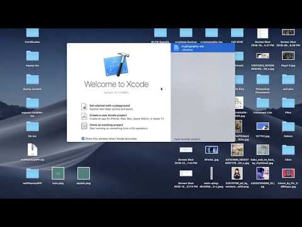Choose Create a new Xcode project
The height and width of the screenshot is (227, 302).
(108, 115)
